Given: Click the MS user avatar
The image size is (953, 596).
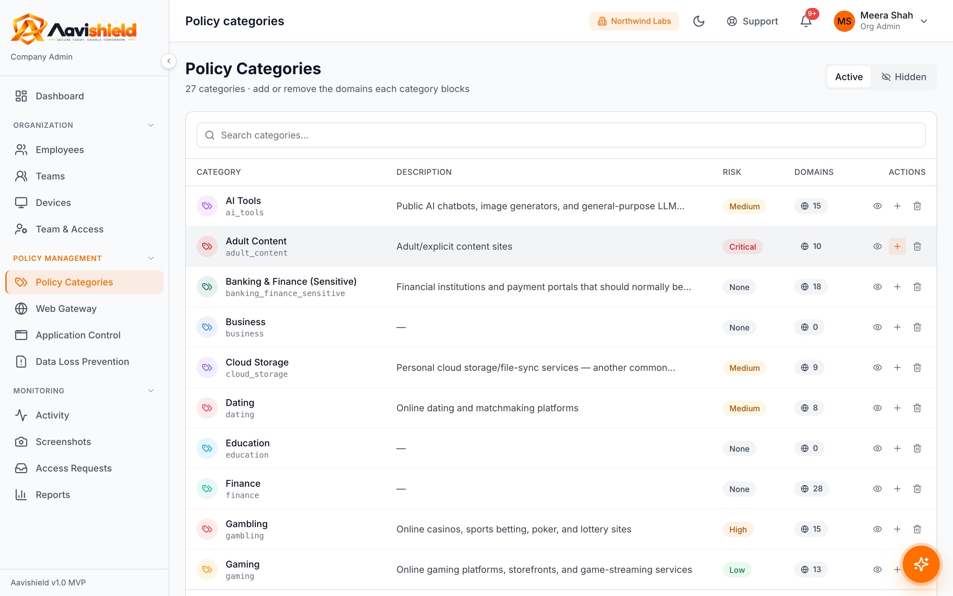Looking at the screenshot, I should click(x=844, y=21).
